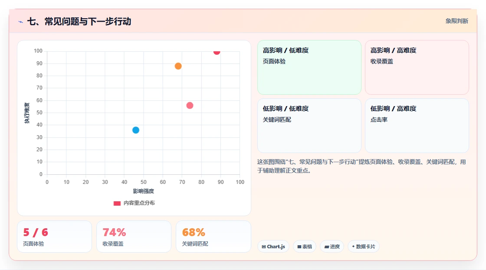
Task: Click the 点击率 text in the quadrant card
Action: point(379,120)
